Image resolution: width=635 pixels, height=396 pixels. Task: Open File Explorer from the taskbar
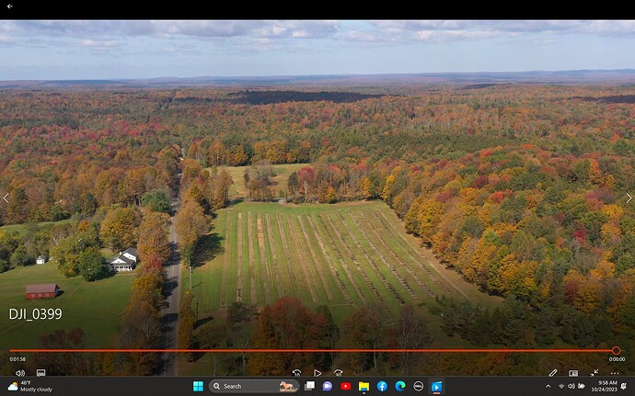pos(364,386)
